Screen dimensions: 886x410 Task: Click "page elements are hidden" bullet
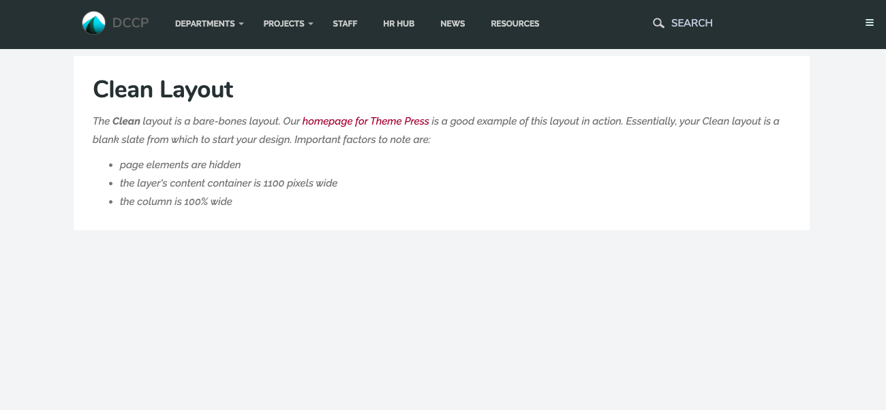click(180, 165)
